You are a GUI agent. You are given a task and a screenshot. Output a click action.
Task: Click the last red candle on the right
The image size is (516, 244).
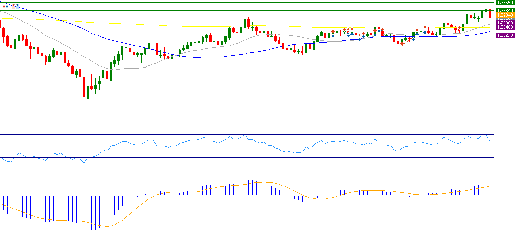pyautogui.click(x=490, y=14)
